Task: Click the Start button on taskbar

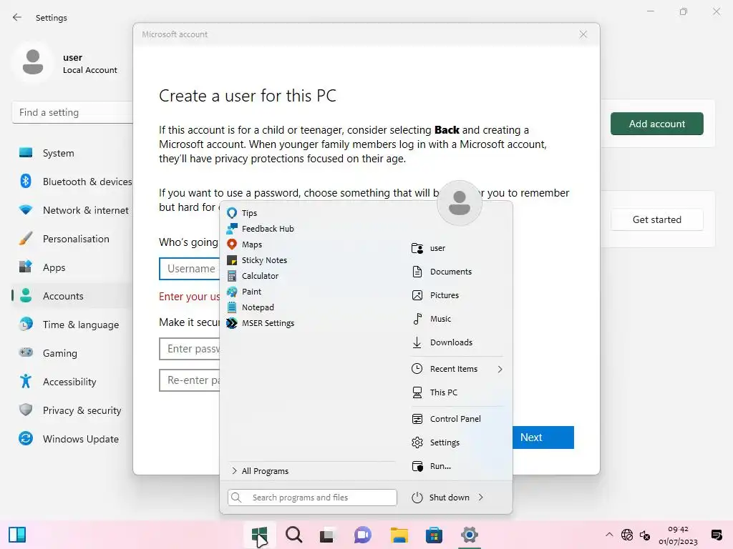Action: pos(259,535)
